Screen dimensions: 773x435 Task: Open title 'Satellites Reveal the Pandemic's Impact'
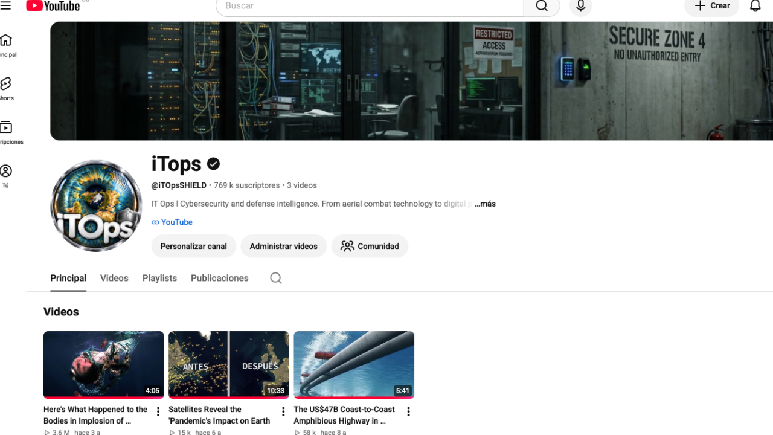(x=219, y=415)
